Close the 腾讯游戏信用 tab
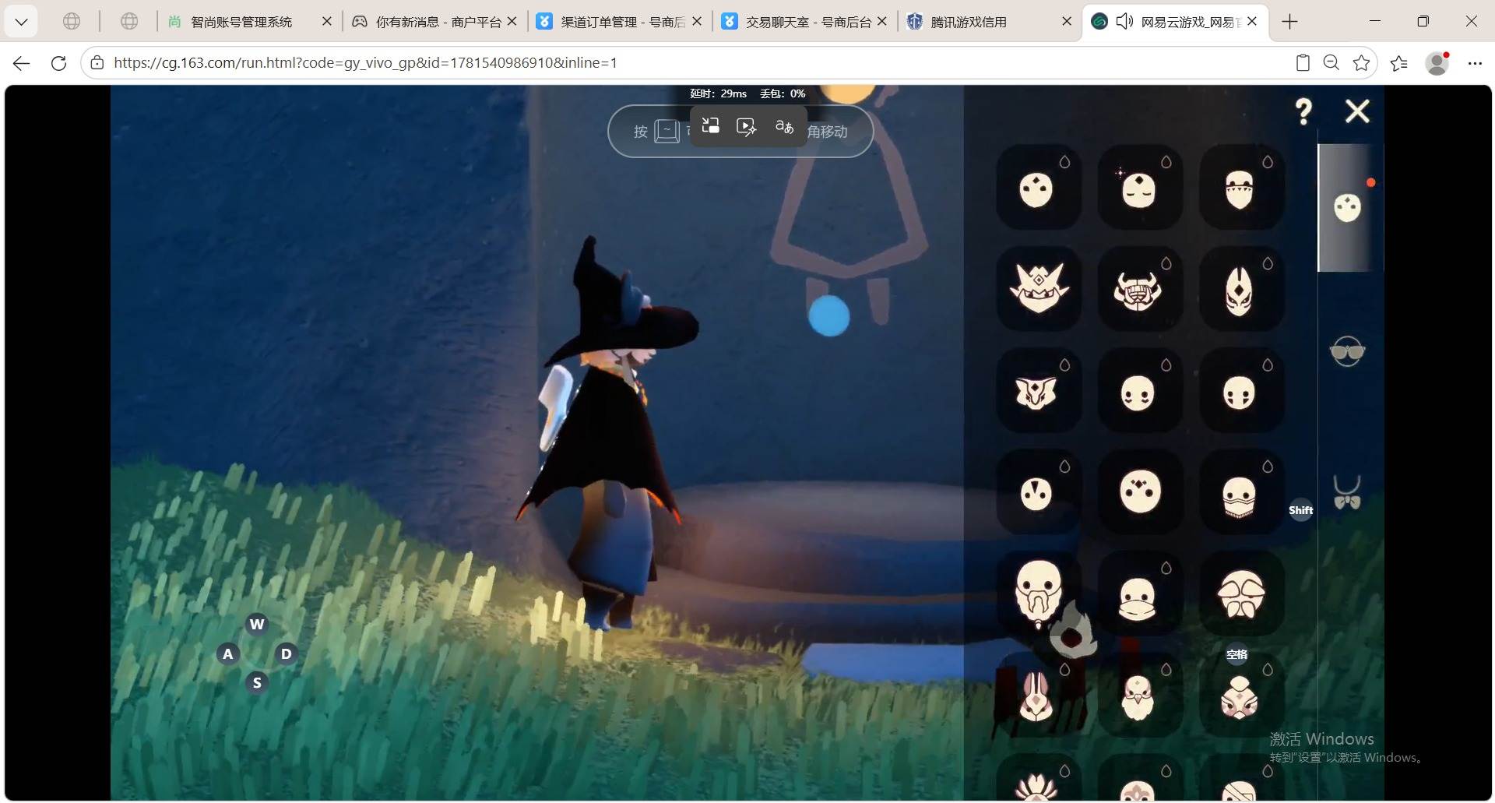1495x803 pixels. pyautogui.click(x=1067, y=22)
